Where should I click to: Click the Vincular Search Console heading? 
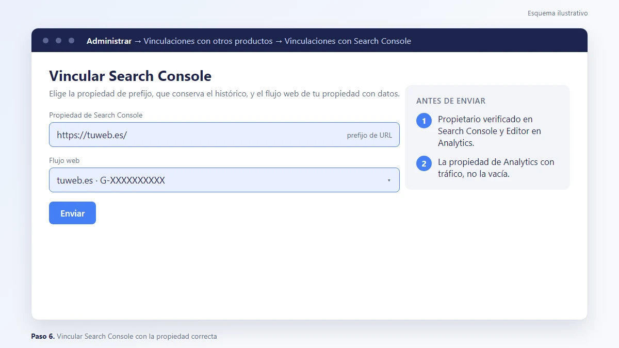(x=130, y=76)
